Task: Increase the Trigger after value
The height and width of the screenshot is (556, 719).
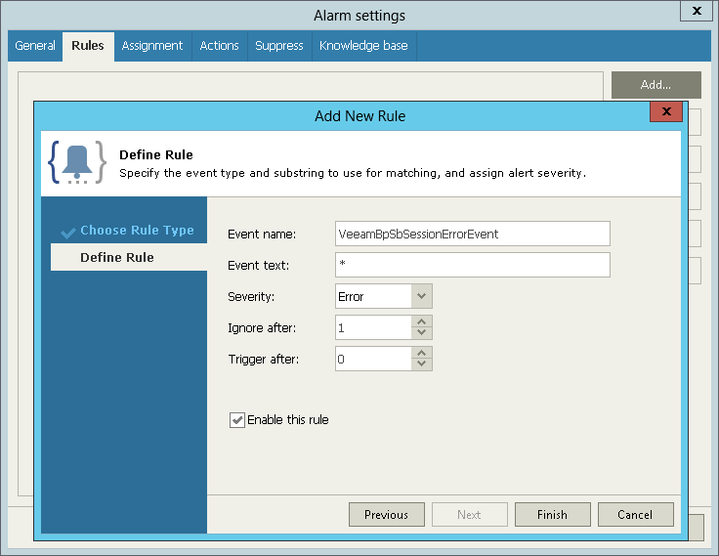Action: point(422,353)
